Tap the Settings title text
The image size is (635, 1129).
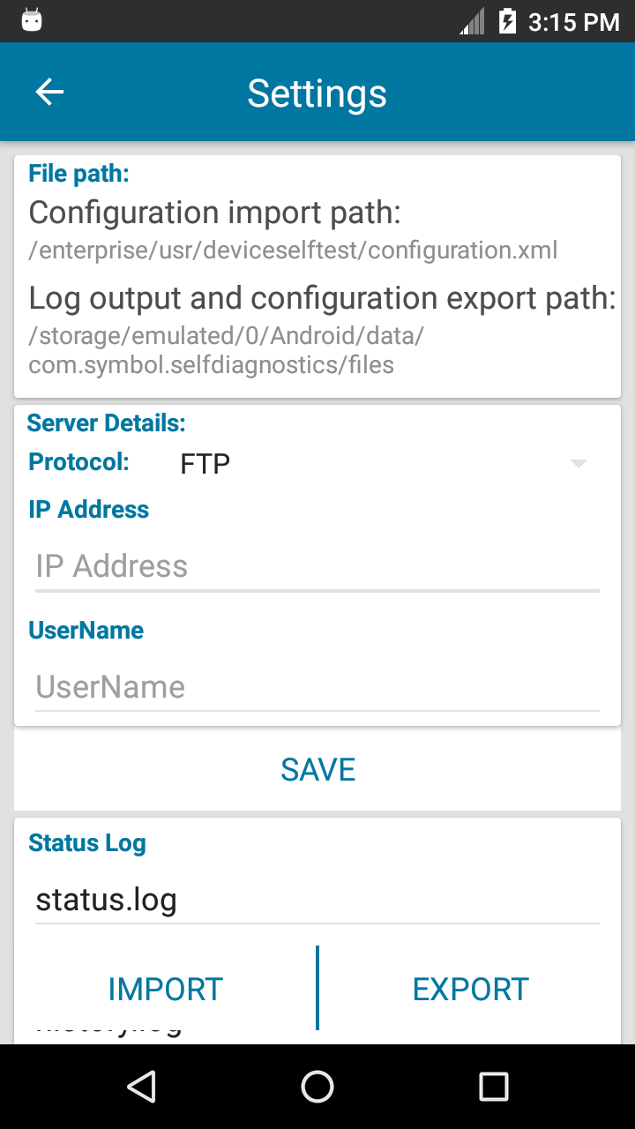click(x=317, y=93)
